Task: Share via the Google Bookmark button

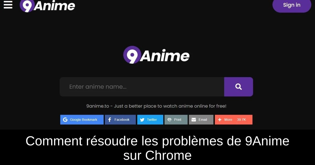Action: point(82,120)
